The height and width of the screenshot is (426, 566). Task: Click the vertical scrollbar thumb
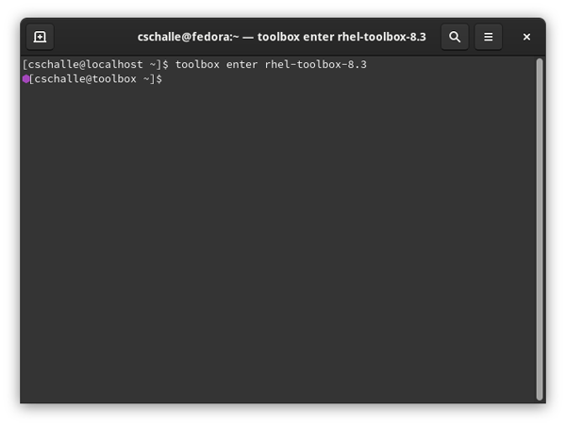(539, 226)
